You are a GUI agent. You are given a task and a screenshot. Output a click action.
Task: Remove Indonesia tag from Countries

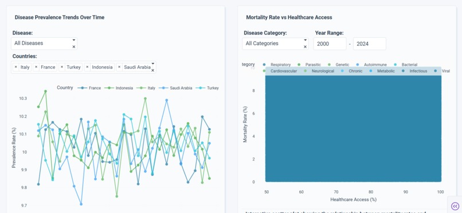coord(87,67)
